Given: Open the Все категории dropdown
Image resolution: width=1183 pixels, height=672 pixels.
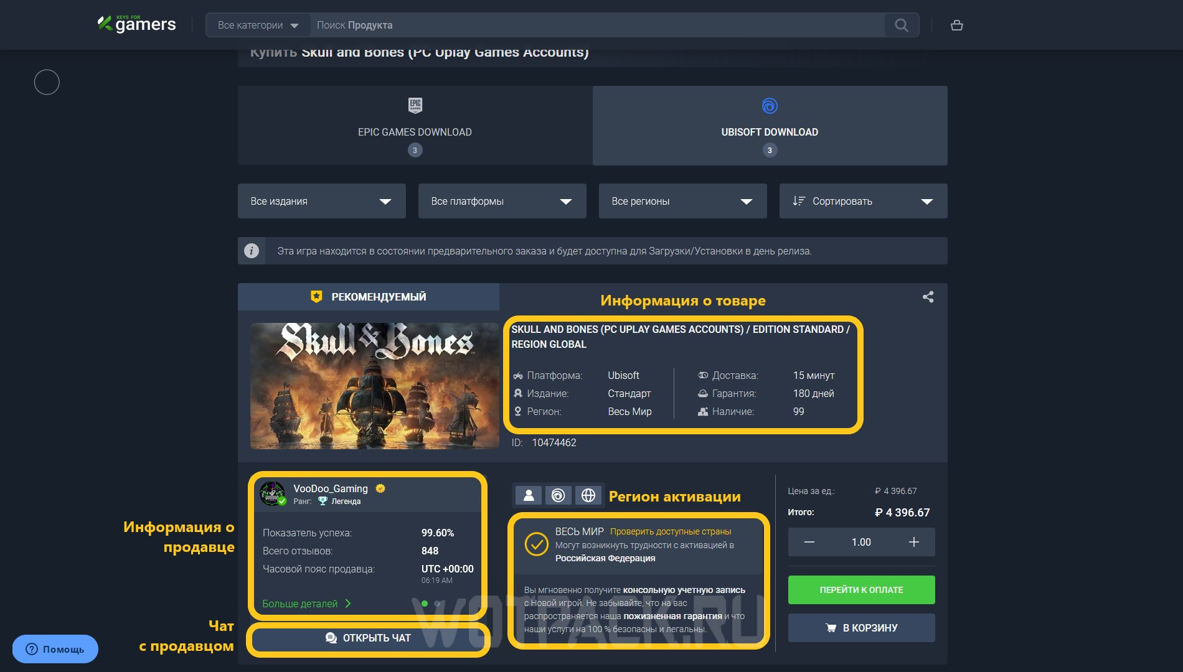Looking at the screenshot, I should click(x=258, y=25).
